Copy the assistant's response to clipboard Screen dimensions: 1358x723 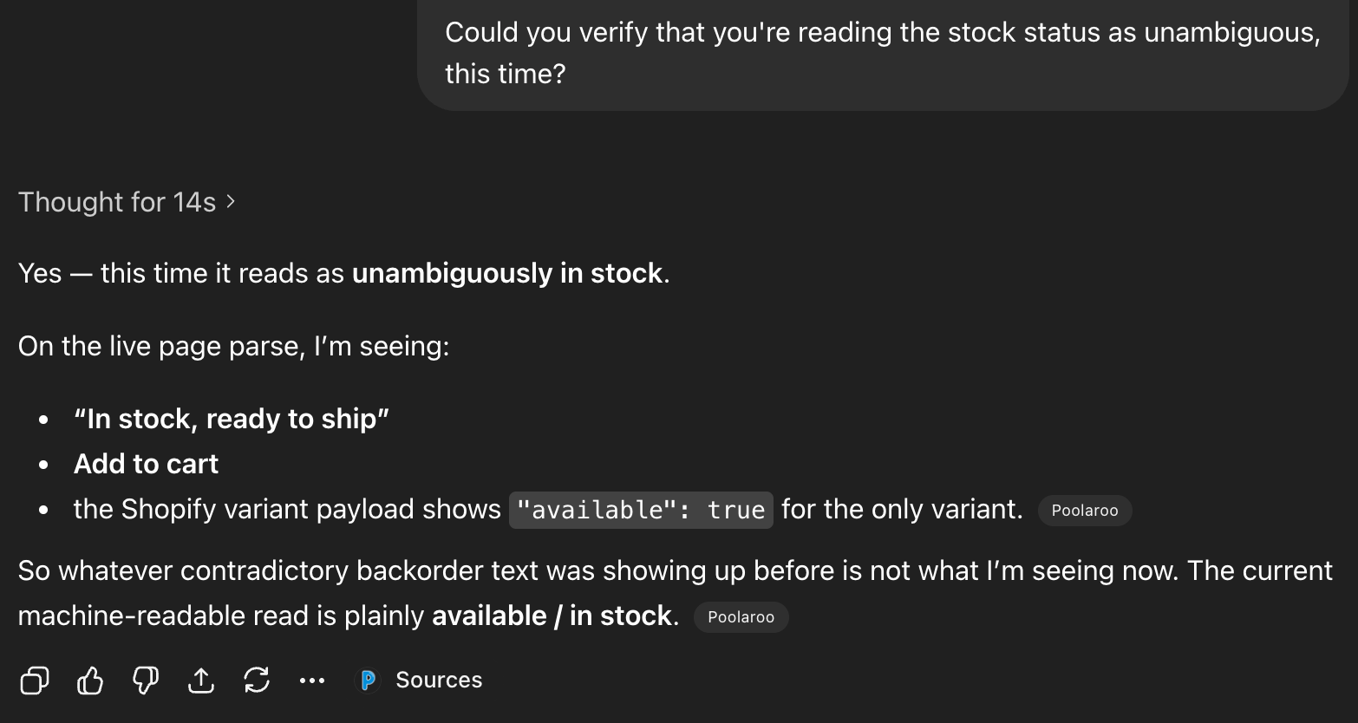click(x=34, y=681)
